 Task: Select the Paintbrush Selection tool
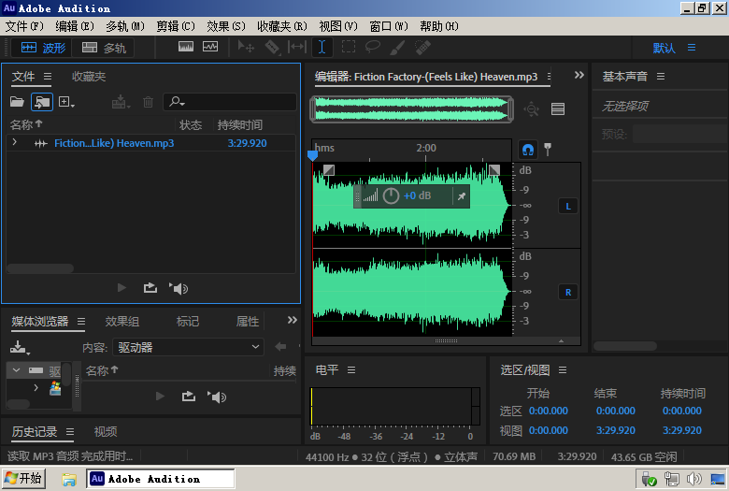coord(397,48)
